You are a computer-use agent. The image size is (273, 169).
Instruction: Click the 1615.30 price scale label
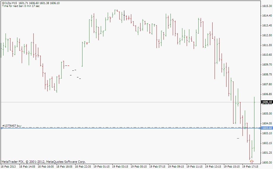pos(267,6)
